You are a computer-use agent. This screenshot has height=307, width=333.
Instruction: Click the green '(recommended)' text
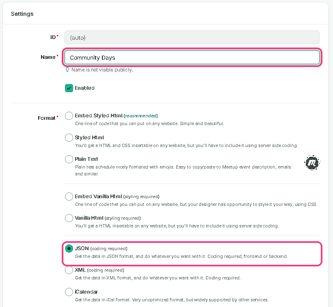(x=141, y=116)
